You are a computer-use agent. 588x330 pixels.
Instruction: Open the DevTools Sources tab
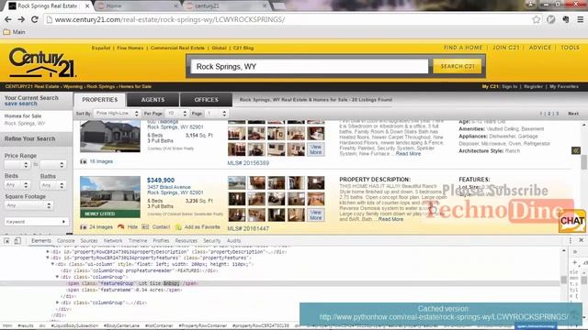pyautogui.click(x=89, y=240)
